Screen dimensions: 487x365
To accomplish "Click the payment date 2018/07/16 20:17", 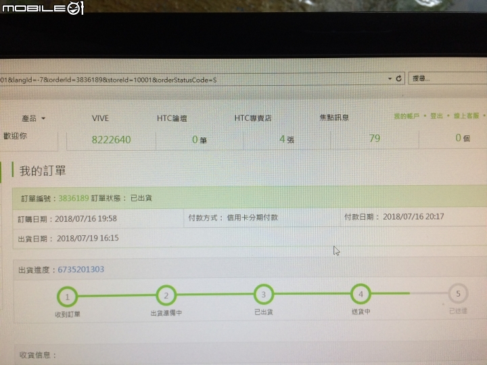I will pos(413,217).
